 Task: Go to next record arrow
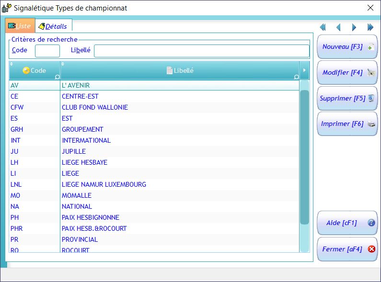354,27
